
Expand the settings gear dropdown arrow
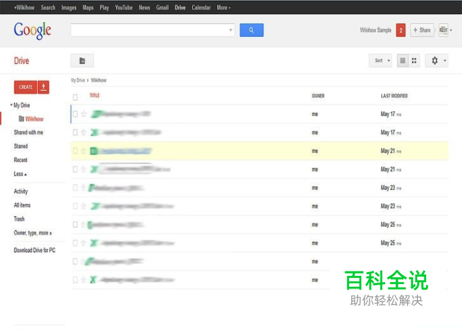[x=445, y=61]
